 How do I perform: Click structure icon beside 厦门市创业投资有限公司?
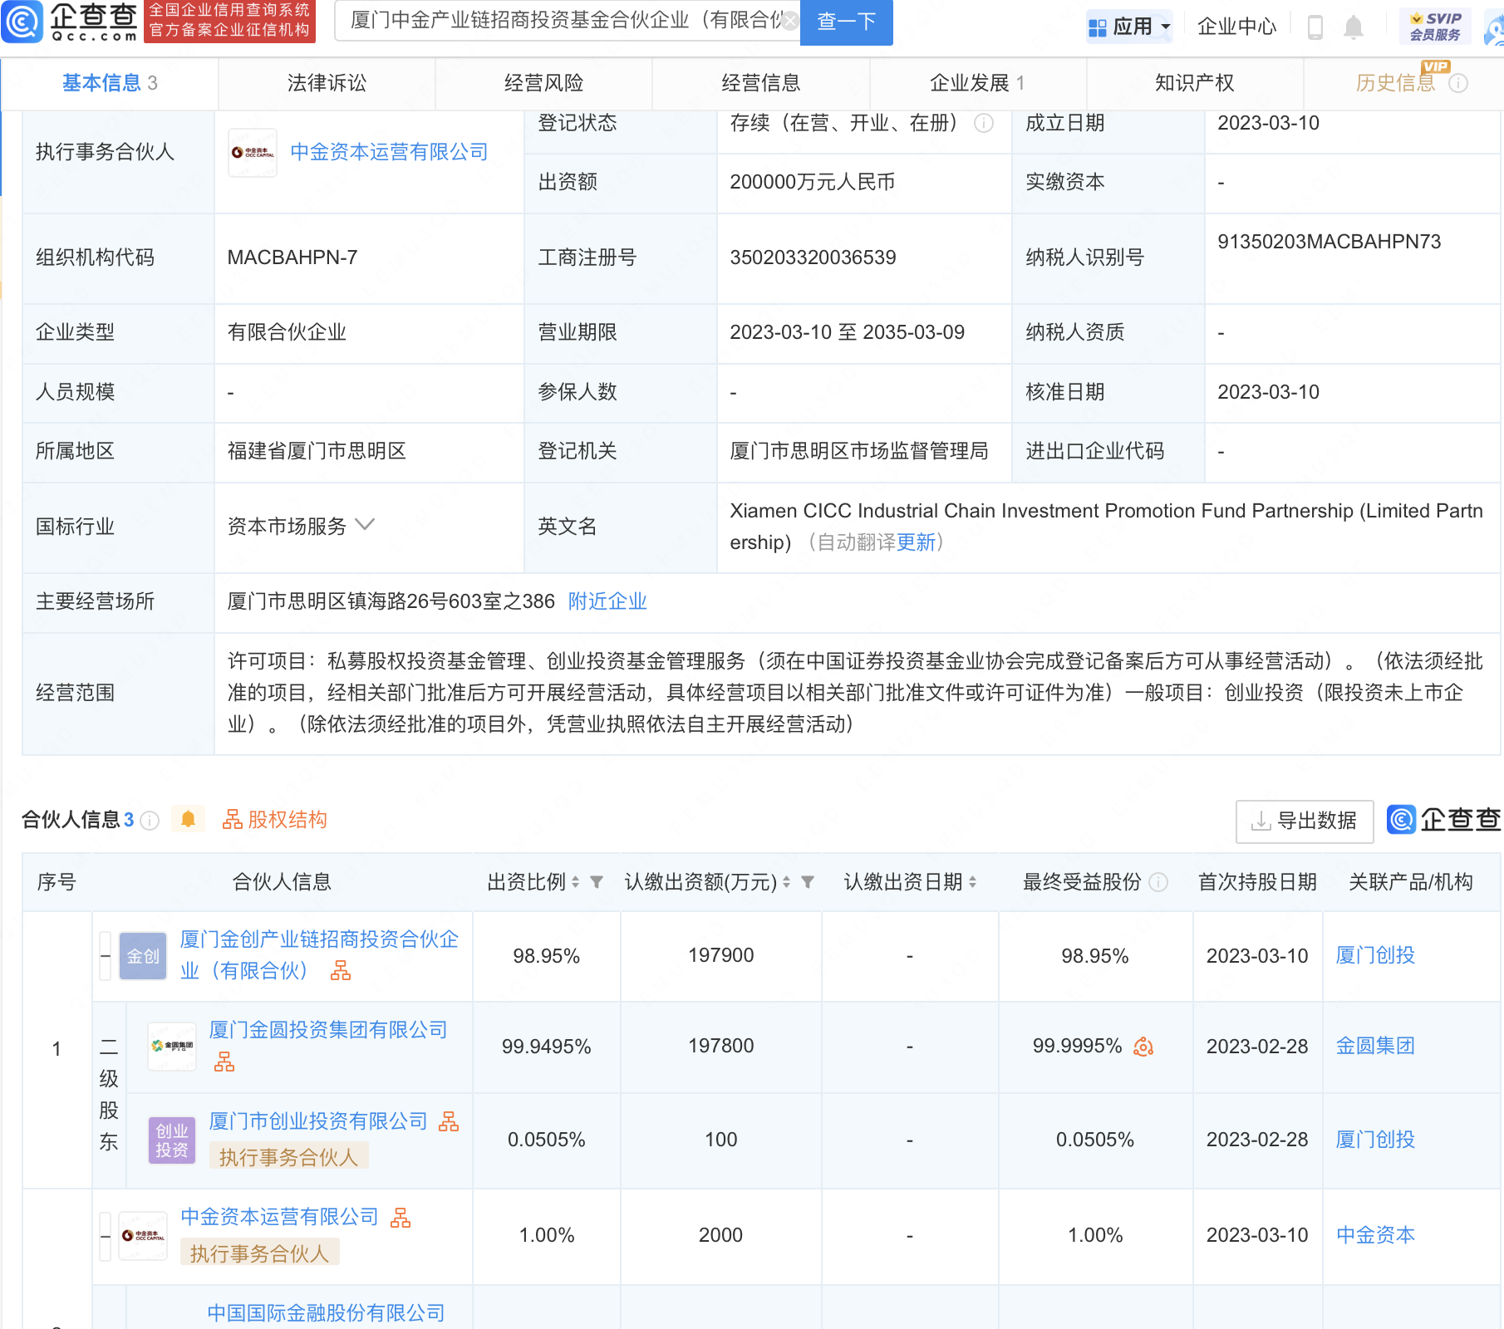(x=449, y=1121)
